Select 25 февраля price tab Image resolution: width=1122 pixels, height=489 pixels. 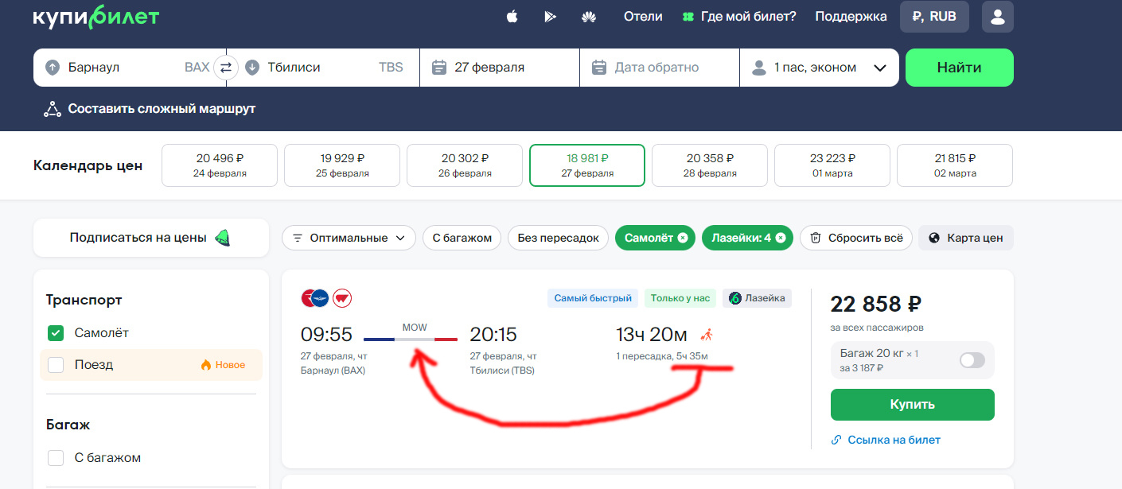click(x=342, y=165)
